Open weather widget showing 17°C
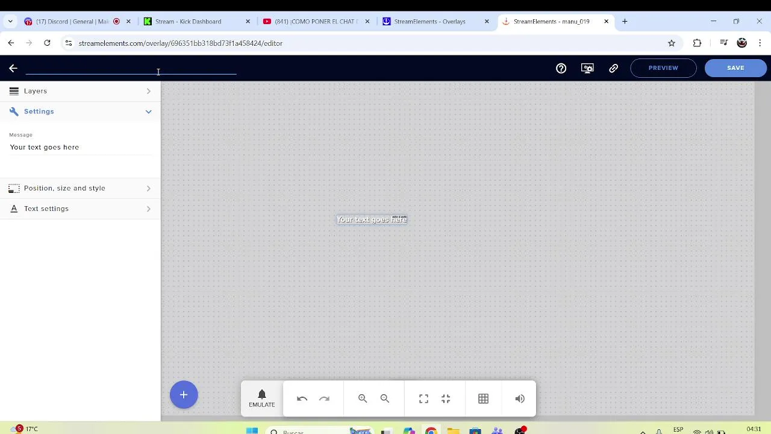This screenshot has height=434, width=771. tap(24, 429)
